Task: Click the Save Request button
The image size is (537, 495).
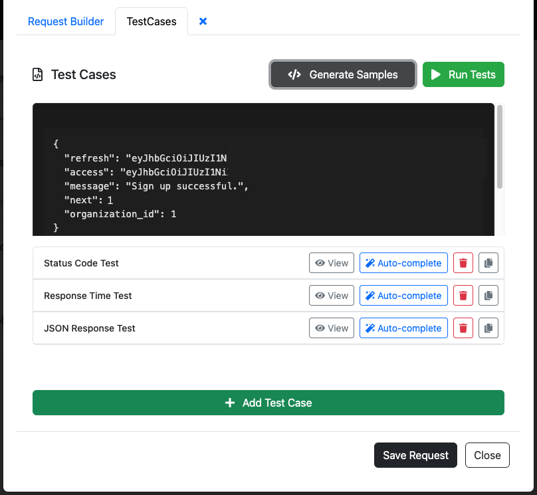Action: coord(415,455)
